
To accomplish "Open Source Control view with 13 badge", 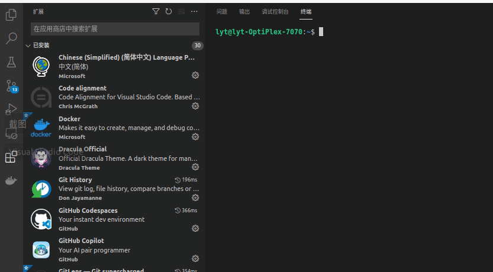I will point(12,86).
